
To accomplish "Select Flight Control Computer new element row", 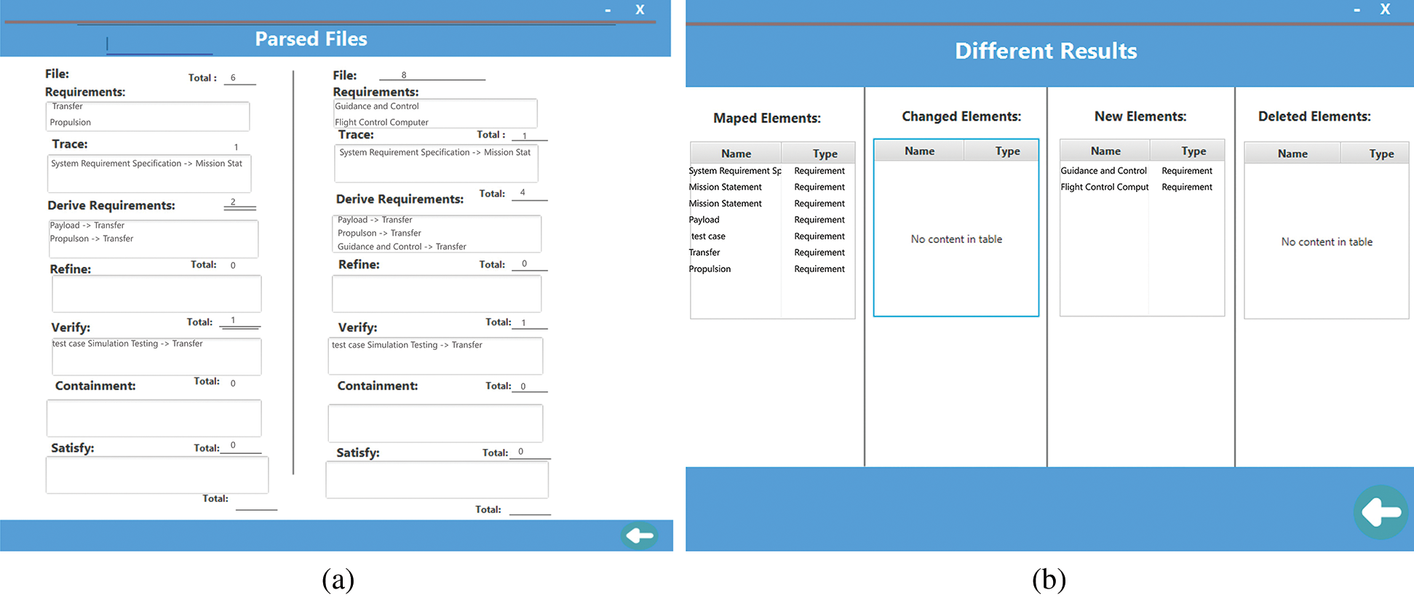I will [1104, 187].
